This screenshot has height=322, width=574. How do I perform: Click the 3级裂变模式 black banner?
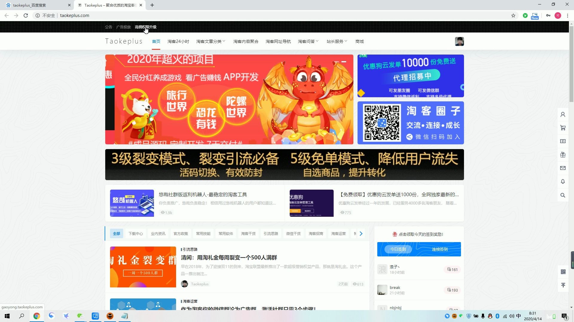click(284, 165)
